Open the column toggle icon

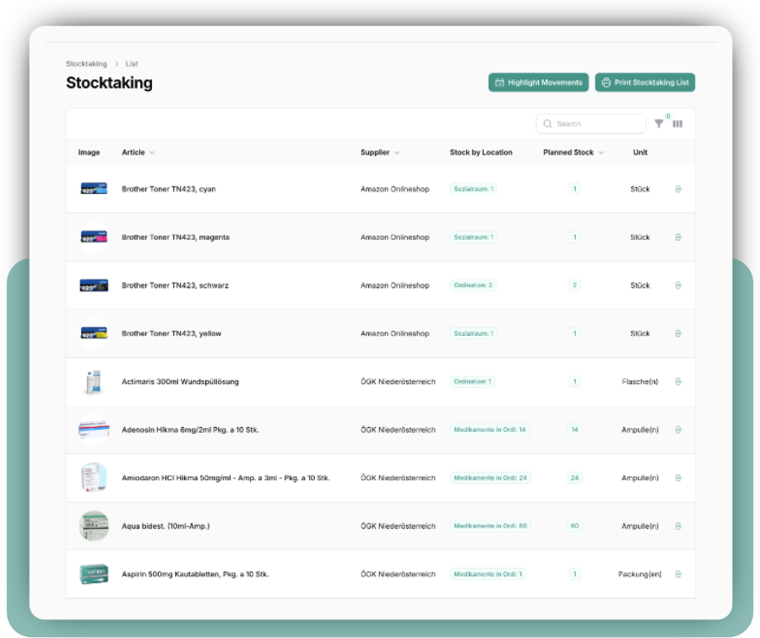[677, 124]
